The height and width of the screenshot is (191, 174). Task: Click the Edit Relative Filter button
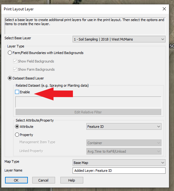(x=88, y=112)
